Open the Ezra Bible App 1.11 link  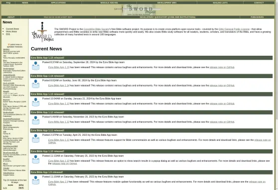coord(59,140)
